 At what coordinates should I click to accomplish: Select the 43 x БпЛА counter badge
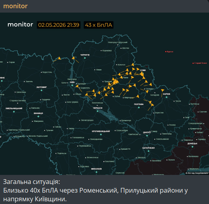click(x=99, y=25)
